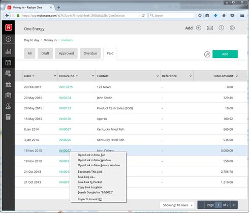Expand the sidebar with the arrow circle icon
The height and width of the screenshot is (213, 249).
[x=8, y=39]
